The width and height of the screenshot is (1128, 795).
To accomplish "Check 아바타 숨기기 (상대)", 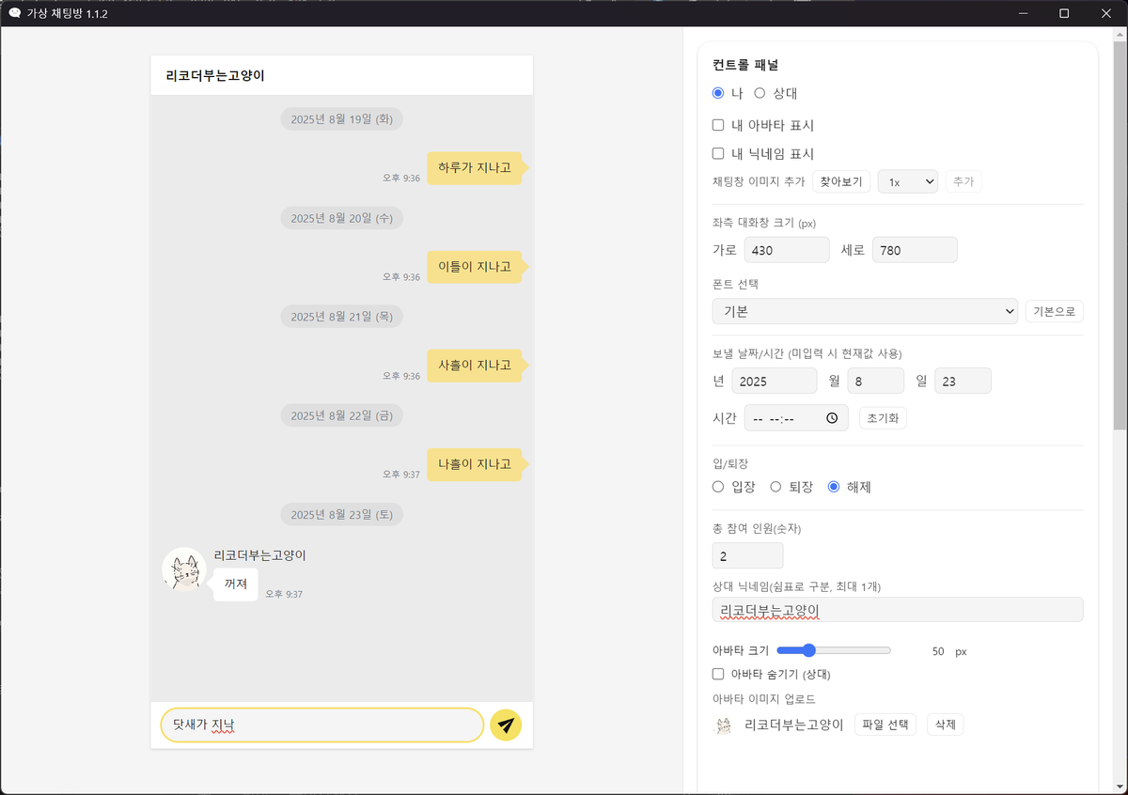I will (718, 674).
